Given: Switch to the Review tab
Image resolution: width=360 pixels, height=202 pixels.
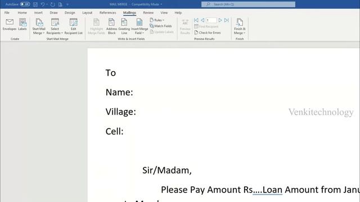Looking at the screenshot, I should click(148, 12).
